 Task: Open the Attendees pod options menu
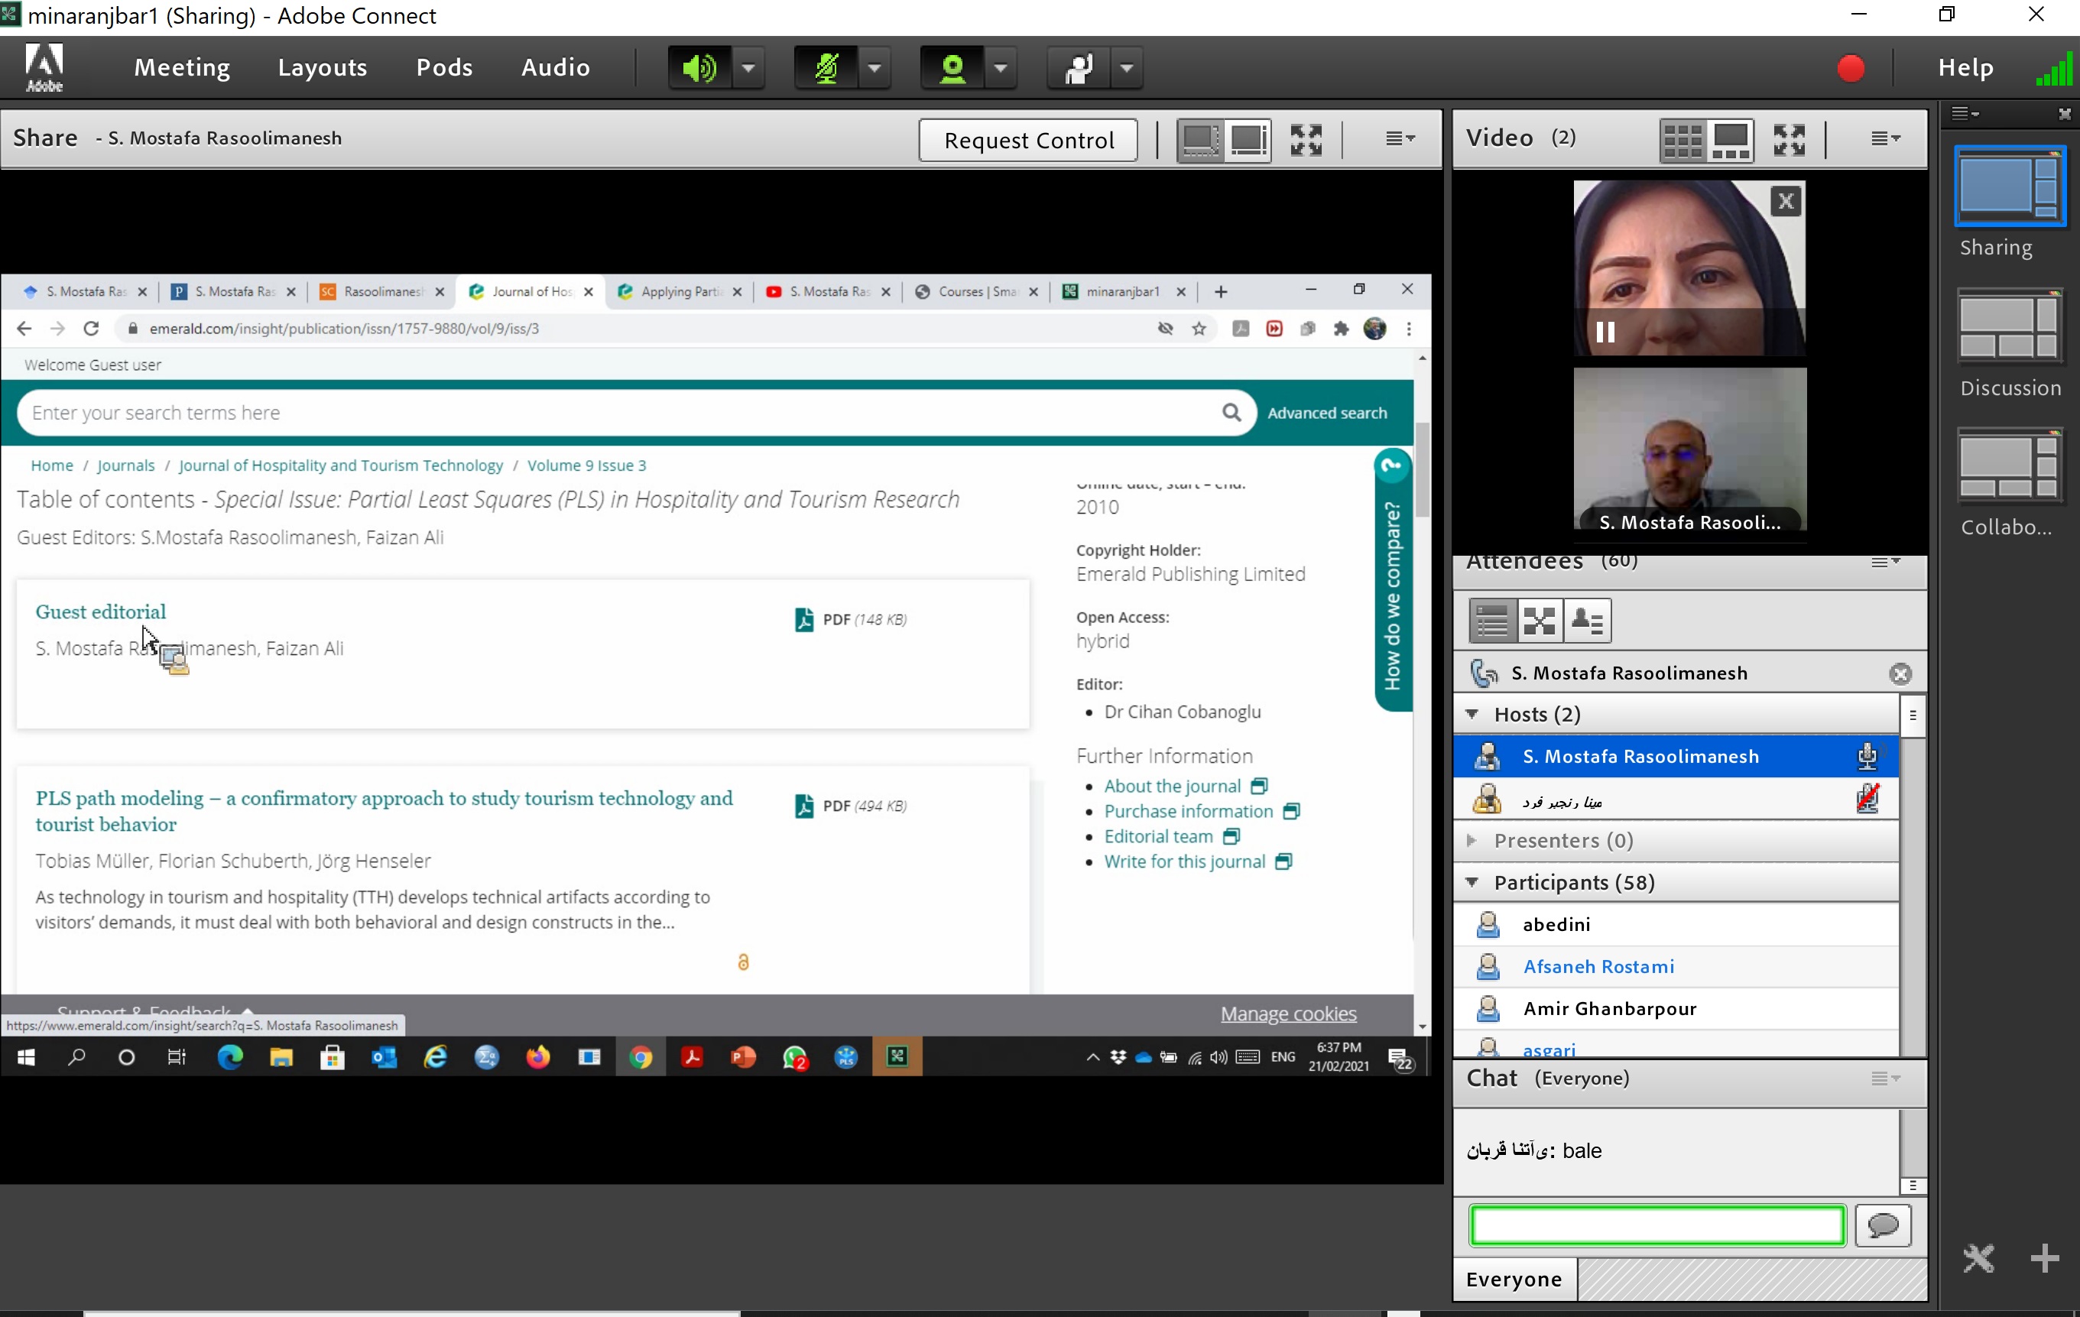pyautogui.click(x=1885, y=563)
